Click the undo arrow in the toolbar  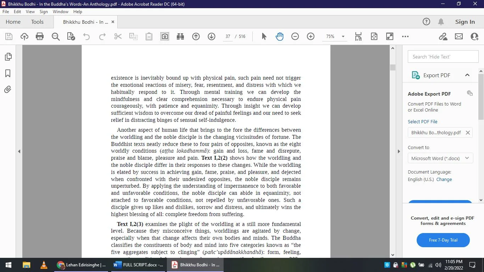(86, 36)
